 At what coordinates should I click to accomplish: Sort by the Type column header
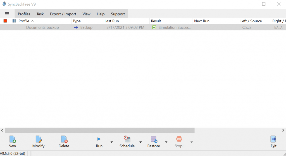click(87, 21)
